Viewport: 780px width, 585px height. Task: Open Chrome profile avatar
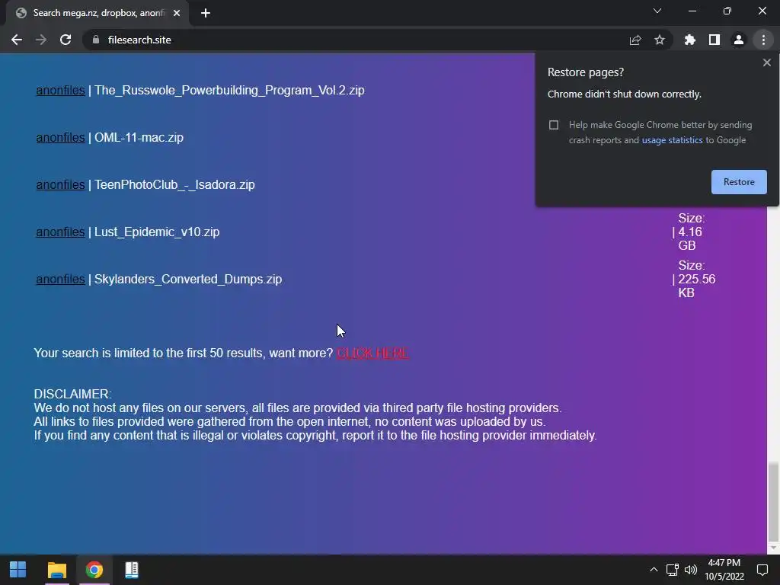(x=739, y=40)
